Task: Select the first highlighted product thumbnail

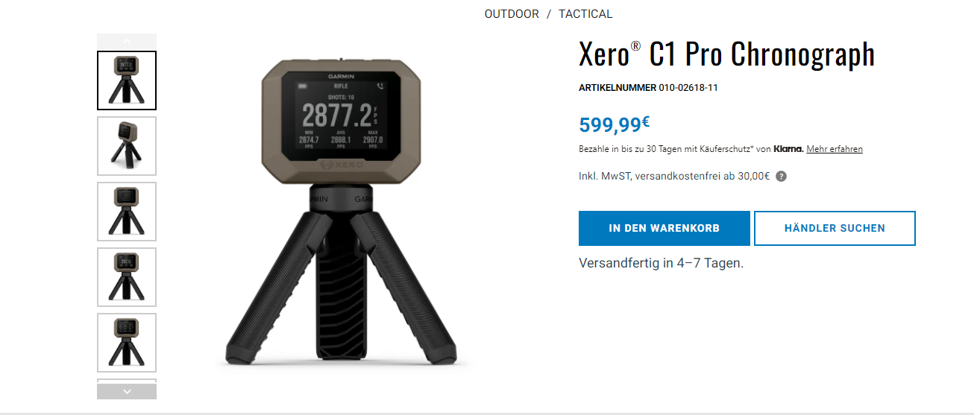Action: click(x=127, y=80)
